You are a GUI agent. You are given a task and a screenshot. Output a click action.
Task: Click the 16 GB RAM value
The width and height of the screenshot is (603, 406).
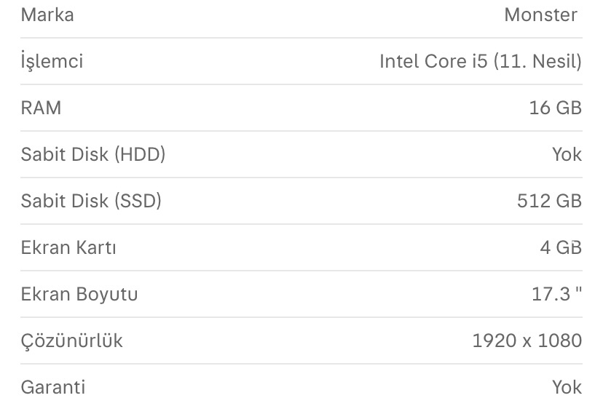pyautogui.click(x=556, y=108)
